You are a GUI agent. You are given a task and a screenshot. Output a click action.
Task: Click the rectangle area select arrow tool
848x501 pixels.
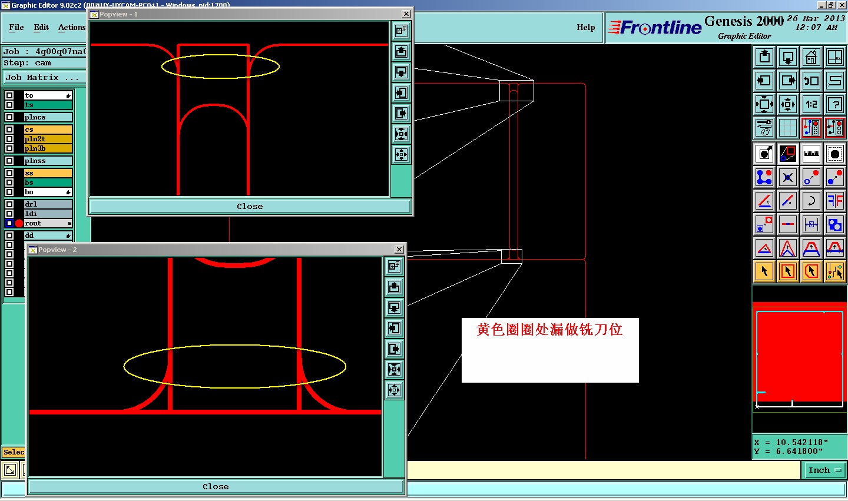788,271
